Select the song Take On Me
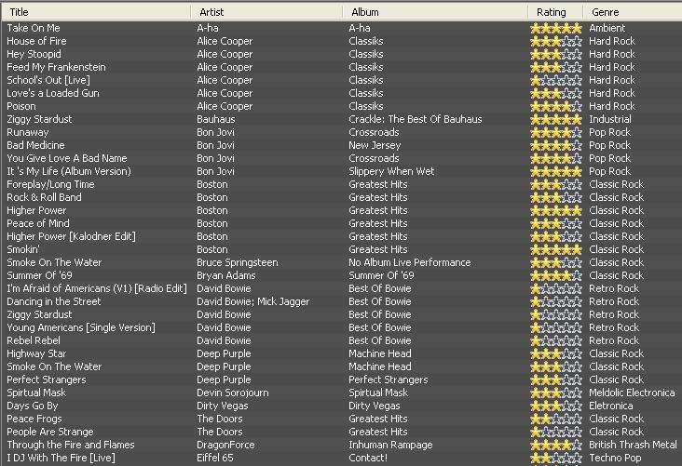 coord(34,28)
